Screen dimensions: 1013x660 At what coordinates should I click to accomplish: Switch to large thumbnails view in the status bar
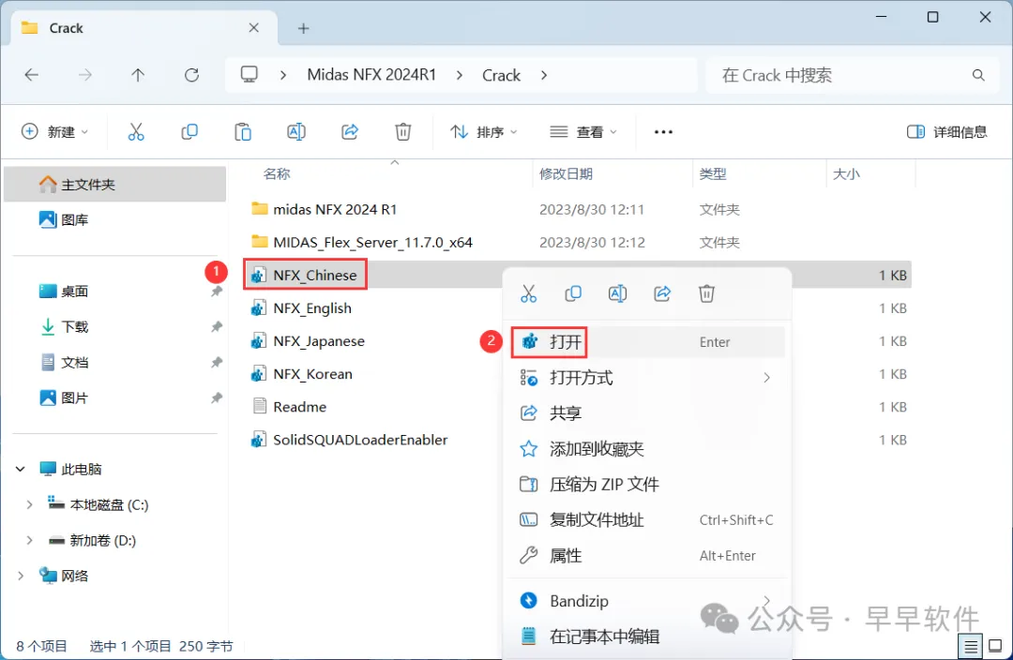pyautogui.click(x=995, y=647)
